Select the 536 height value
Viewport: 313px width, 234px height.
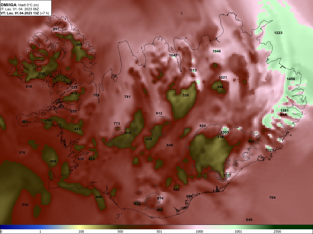coord(25,205)
